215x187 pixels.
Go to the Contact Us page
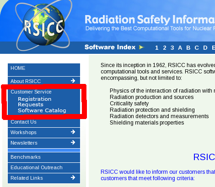[44, 122]
